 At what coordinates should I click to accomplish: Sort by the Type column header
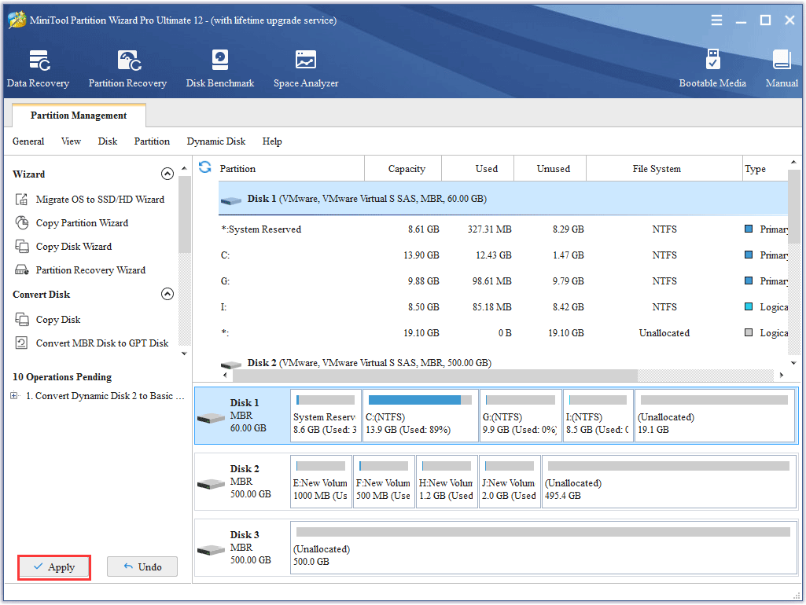(x=765, y=168)
